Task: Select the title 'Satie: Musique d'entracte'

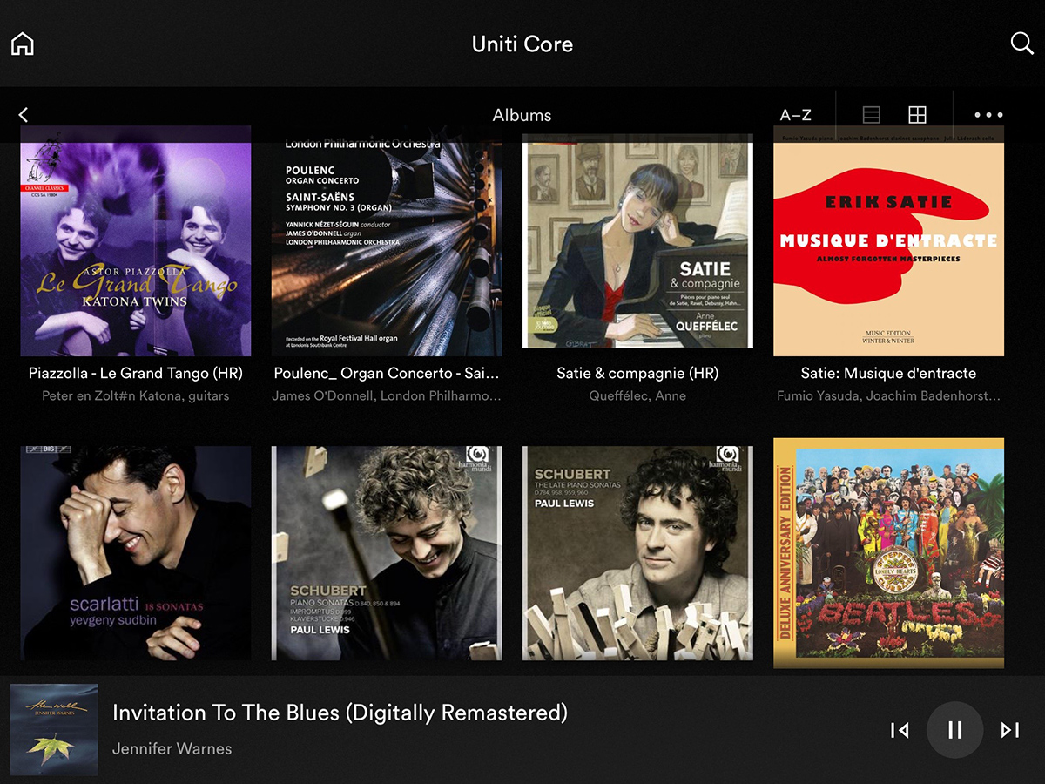Action: pyautogui.click(x=889, y=373)
